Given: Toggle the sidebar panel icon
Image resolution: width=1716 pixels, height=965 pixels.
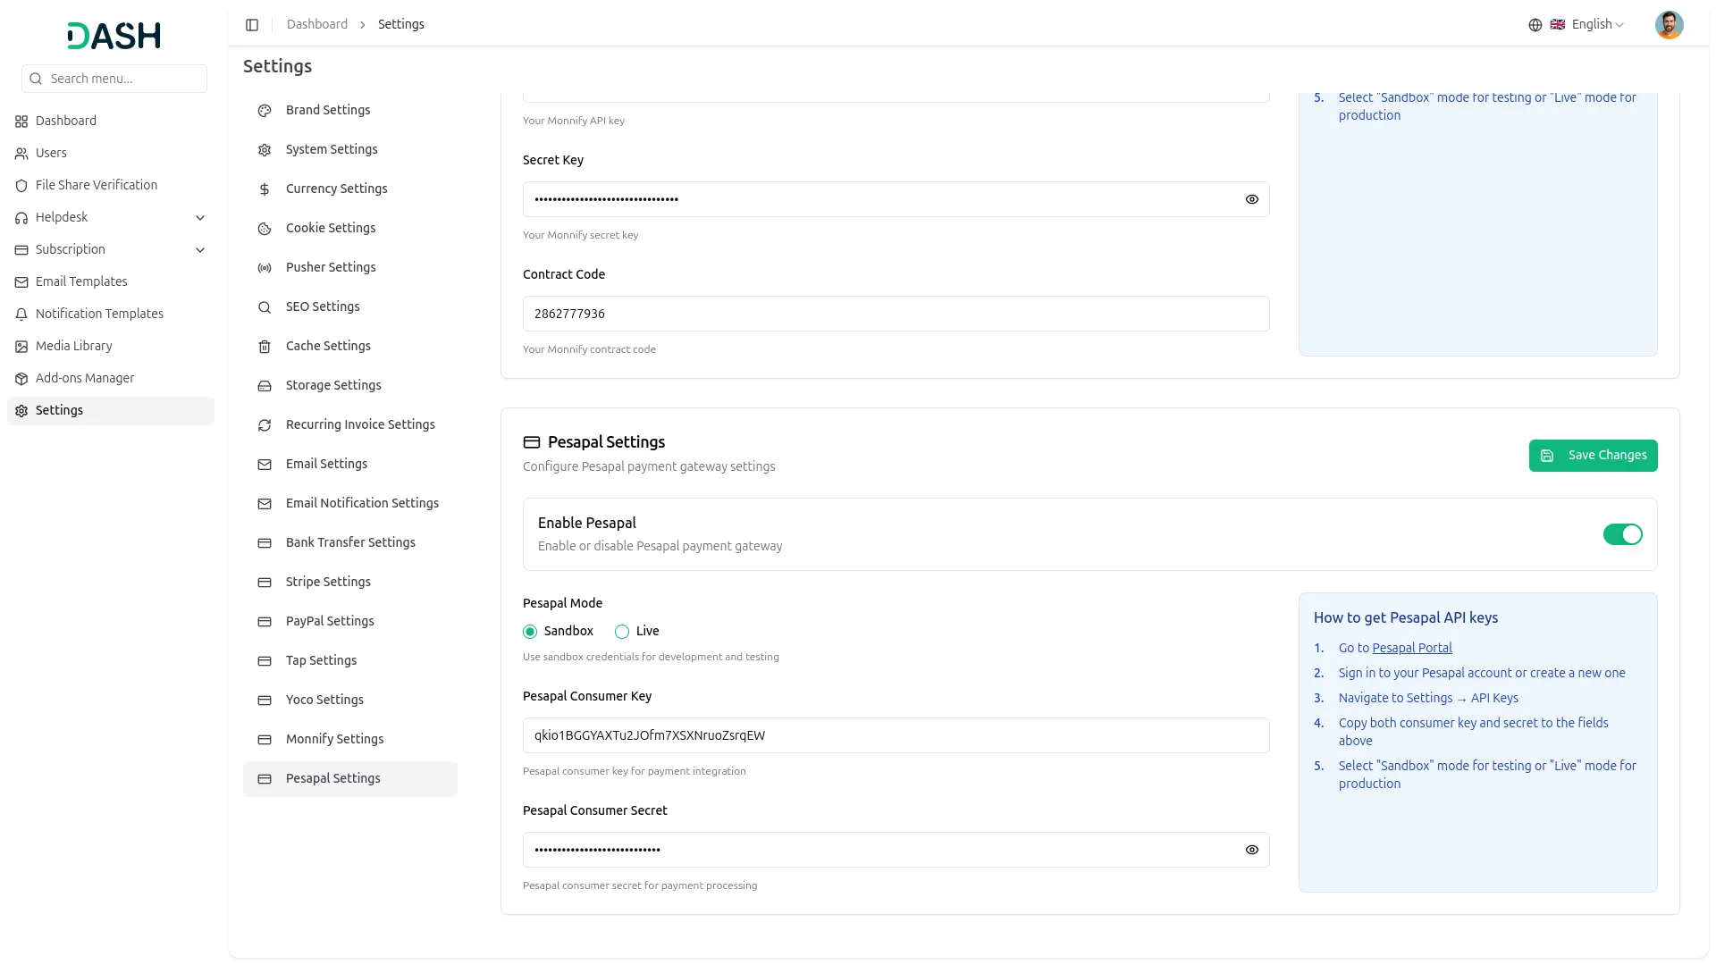Looking at the screenshot, I should click(x=252, y=25).
